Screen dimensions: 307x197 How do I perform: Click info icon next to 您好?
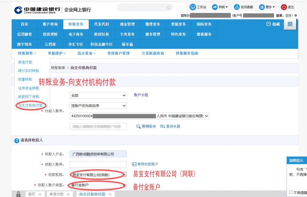pos(296,16)
